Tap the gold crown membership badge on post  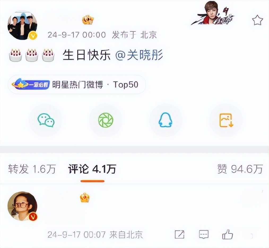pos(88,20)
